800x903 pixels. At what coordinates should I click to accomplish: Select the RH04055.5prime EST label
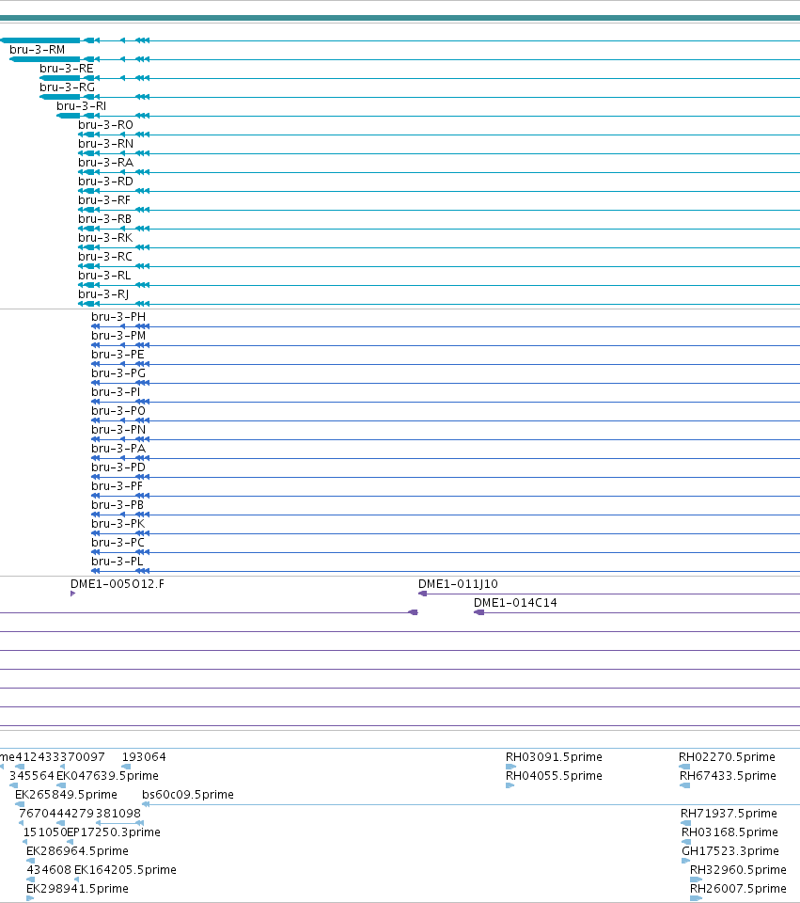554,776
